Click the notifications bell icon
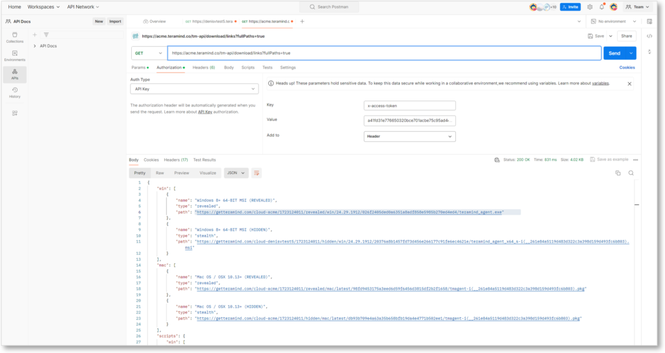The width and height of the screenshot is (665, 353). coord(601,6)
